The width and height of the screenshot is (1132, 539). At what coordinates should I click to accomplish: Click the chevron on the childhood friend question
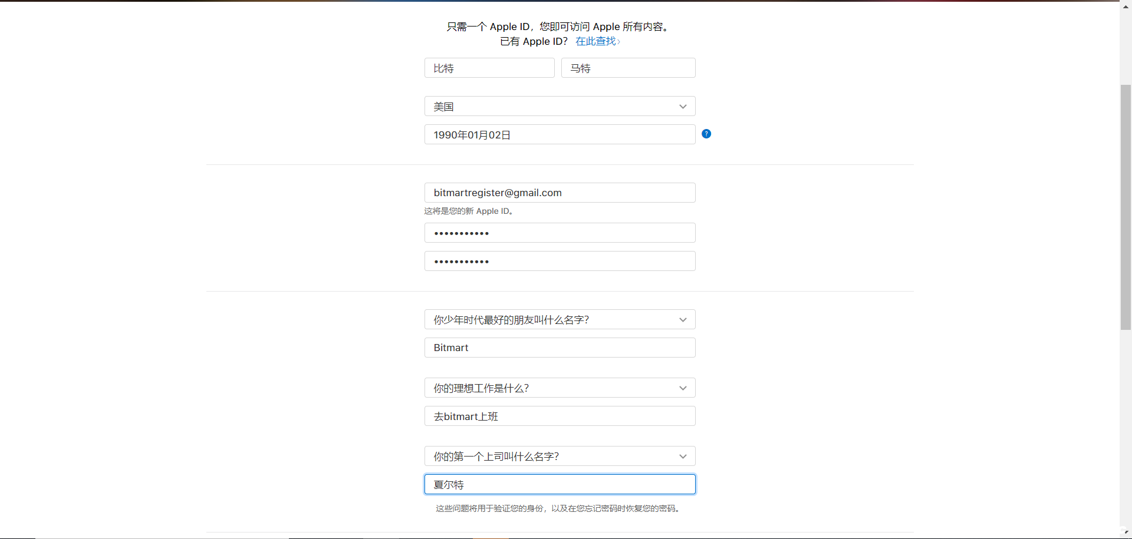pos(683,320)
